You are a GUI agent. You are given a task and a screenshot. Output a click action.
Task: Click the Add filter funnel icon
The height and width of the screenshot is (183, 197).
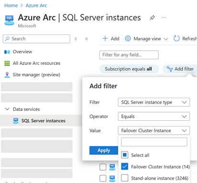170,69
